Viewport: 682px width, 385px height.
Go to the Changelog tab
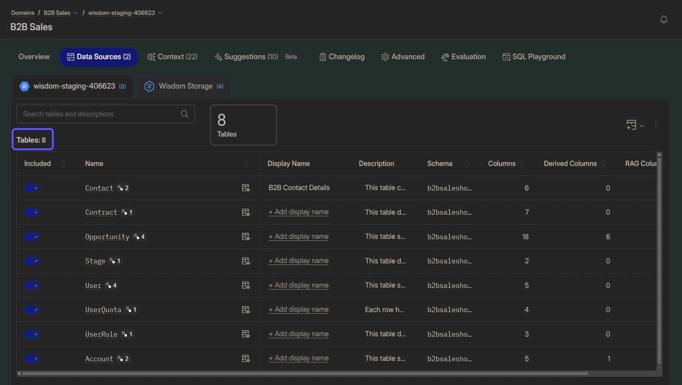(x=342, y=57)
